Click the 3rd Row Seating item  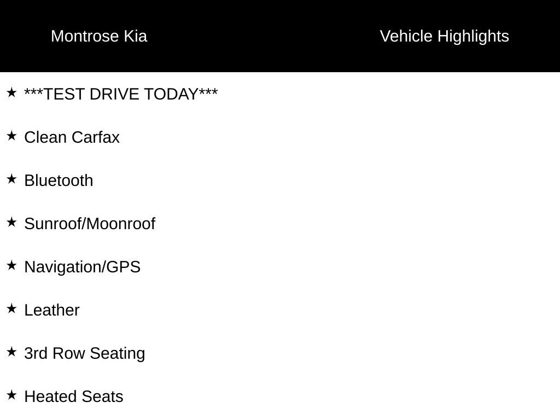85,353
